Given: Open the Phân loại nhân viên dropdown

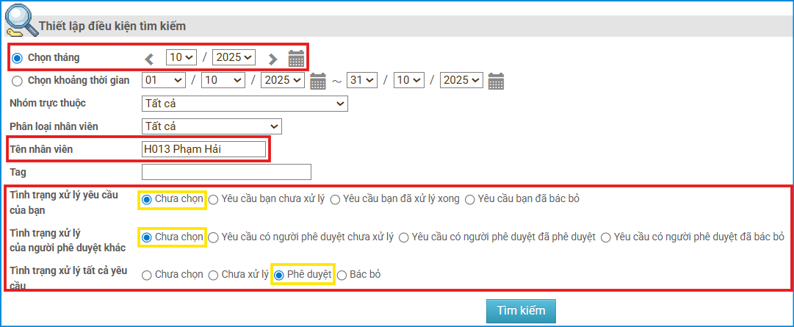Looking at the screenshot, I should tap(212, 126).
